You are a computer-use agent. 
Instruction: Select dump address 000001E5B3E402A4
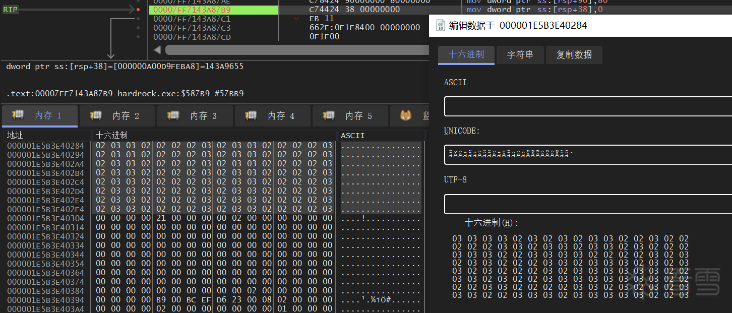45,164
